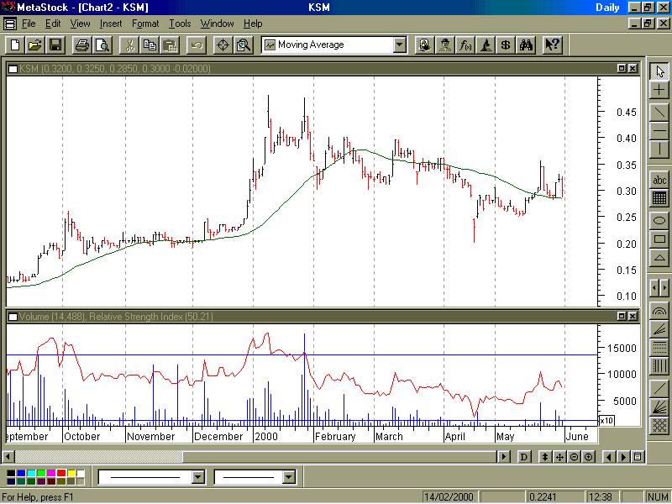Open the System Tester icon
Viewport: 672px width, 504px height.
[x=486, y=45]
